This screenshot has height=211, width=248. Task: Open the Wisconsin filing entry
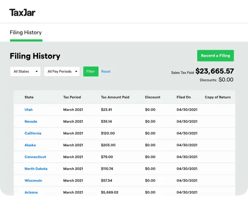click(33, 181)
